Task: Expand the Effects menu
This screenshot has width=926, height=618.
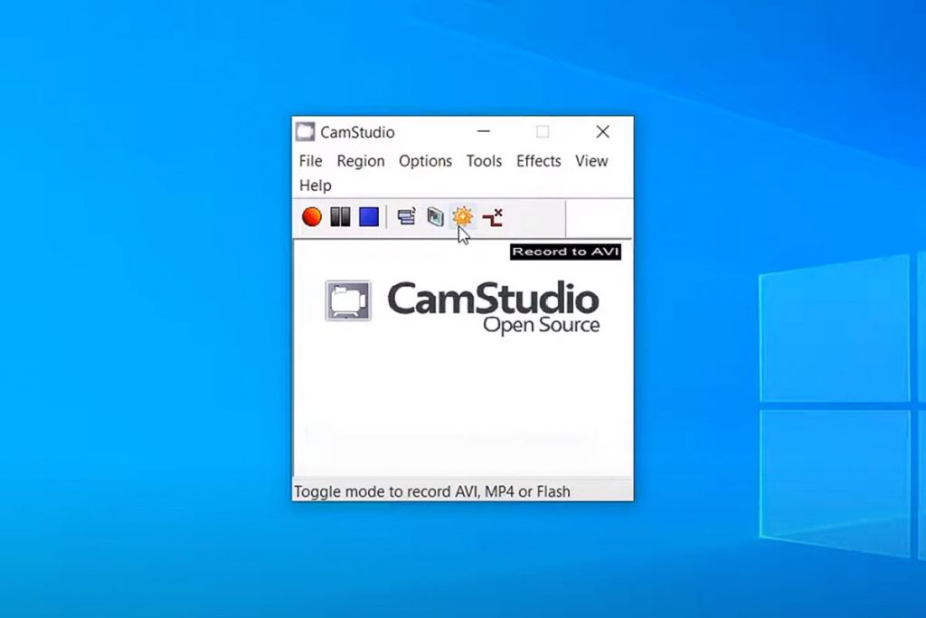Action: point(538,161)
